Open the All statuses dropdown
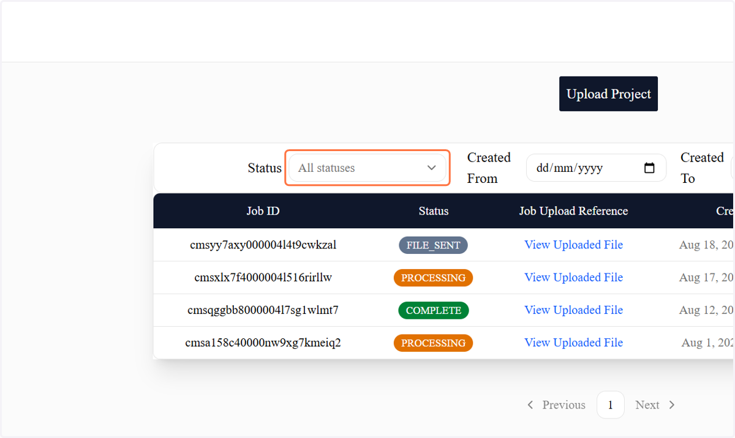 pyautogui.click(x=367, y=168)
